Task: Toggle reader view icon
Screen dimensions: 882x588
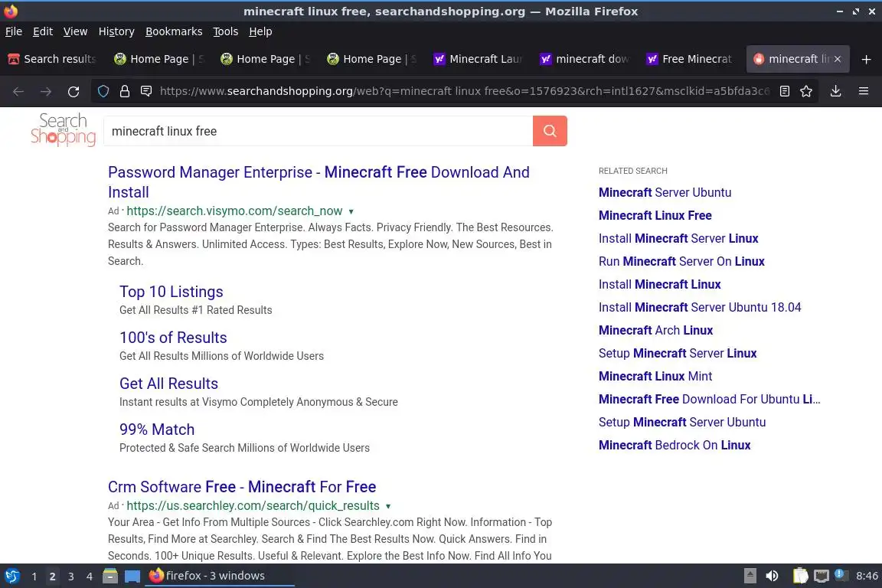Action: coord(785,91)
